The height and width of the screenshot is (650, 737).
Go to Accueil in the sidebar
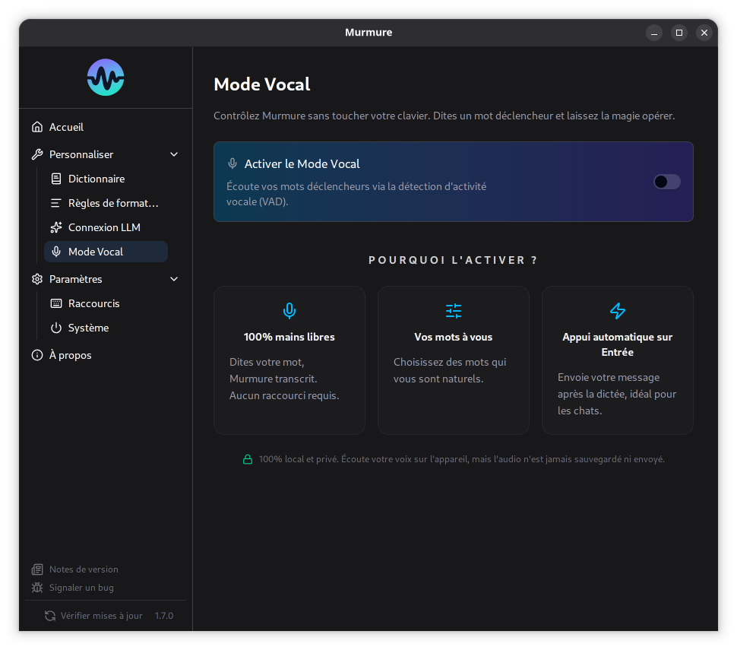click(x=66, y=127)
